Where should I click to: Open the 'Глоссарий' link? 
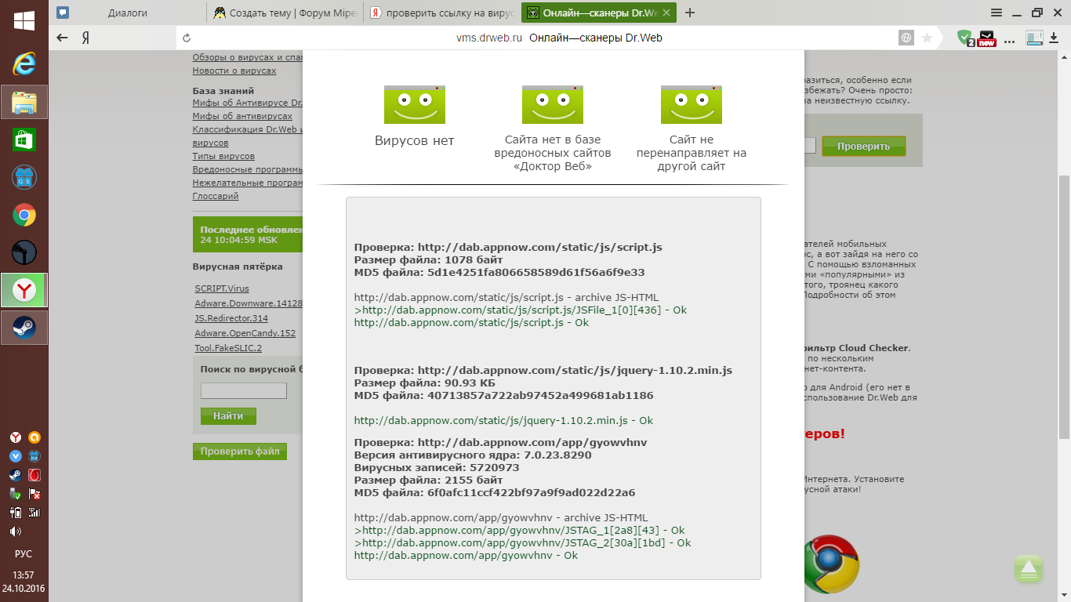click(216, 196)
